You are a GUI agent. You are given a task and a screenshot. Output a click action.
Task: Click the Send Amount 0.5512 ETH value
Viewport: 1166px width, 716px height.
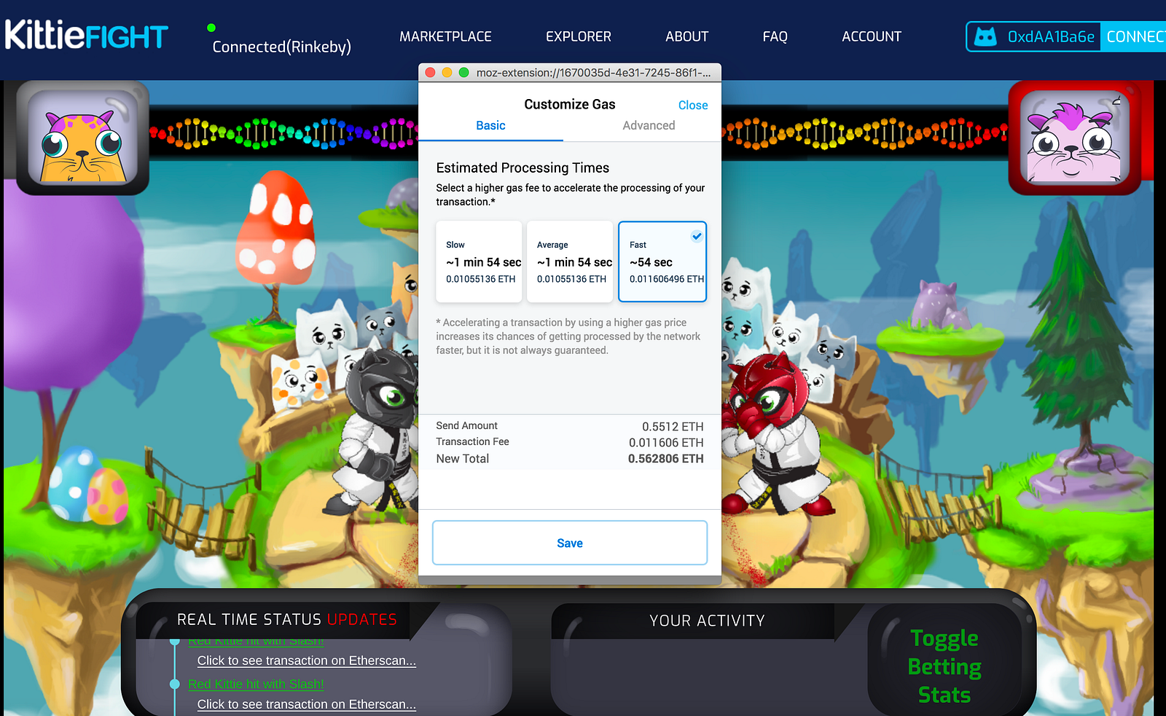[x=673, y=427]
